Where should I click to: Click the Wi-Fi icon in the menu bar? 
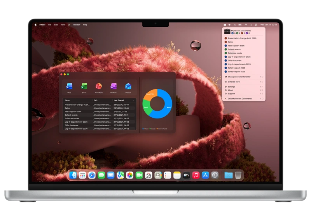(246, 24)
